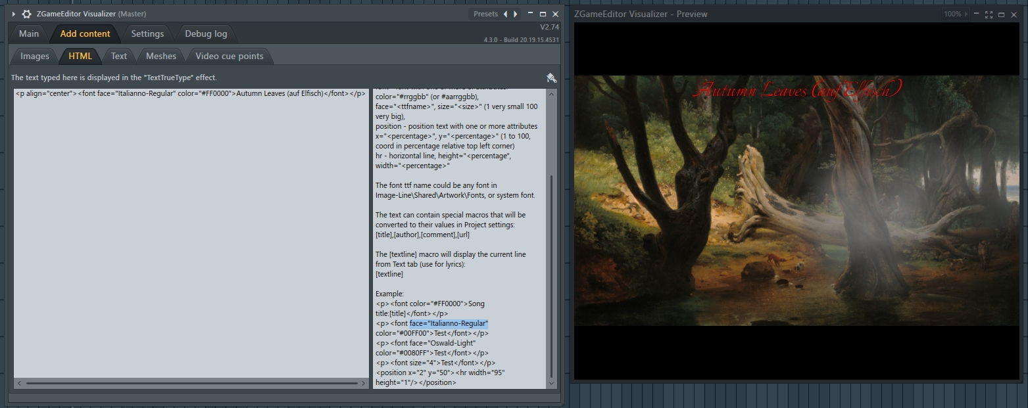Open the Video cue points sub-tab
1028x408 pixels.
click(230, 56)
